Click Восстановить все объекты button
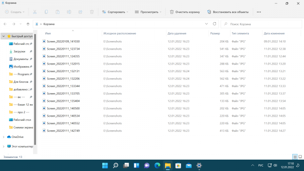This screenshot has height=171, width=304. [228, 12]
